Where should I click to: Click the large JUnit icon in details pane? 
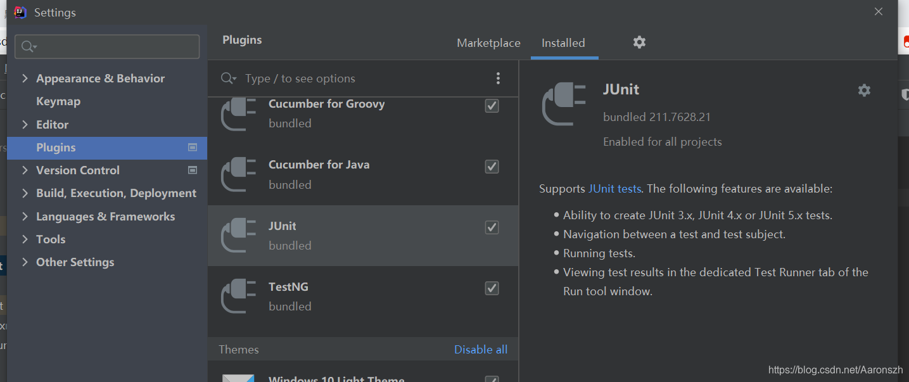point(564,104)
